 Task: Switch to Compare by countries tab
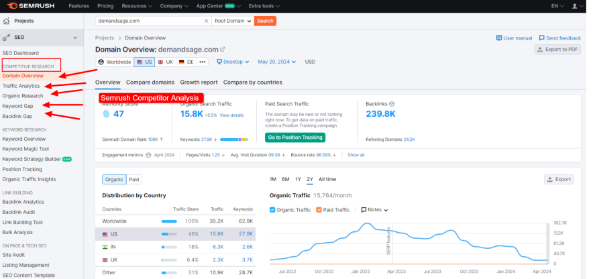point(253,82)
